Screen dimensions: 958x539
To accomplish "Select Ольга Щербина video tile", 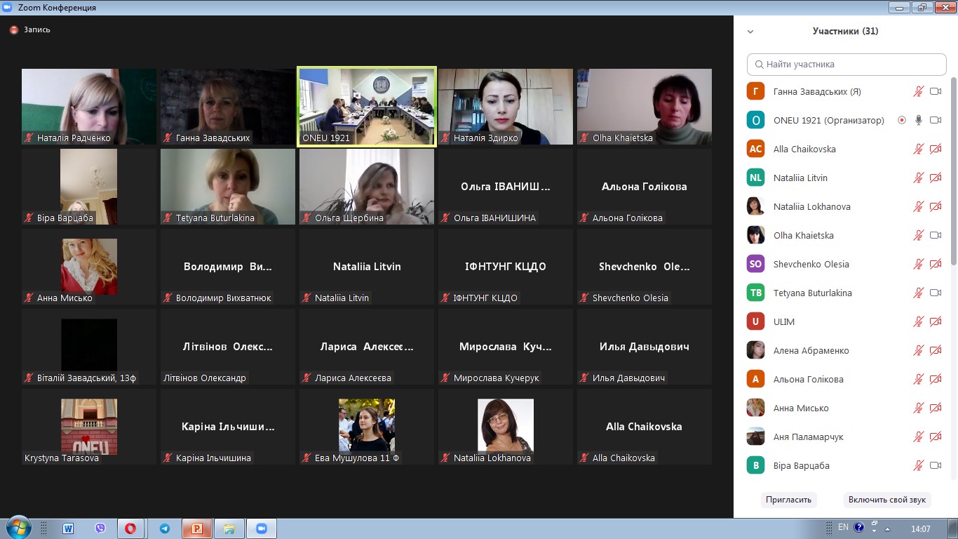I will [x=367, y=187].
